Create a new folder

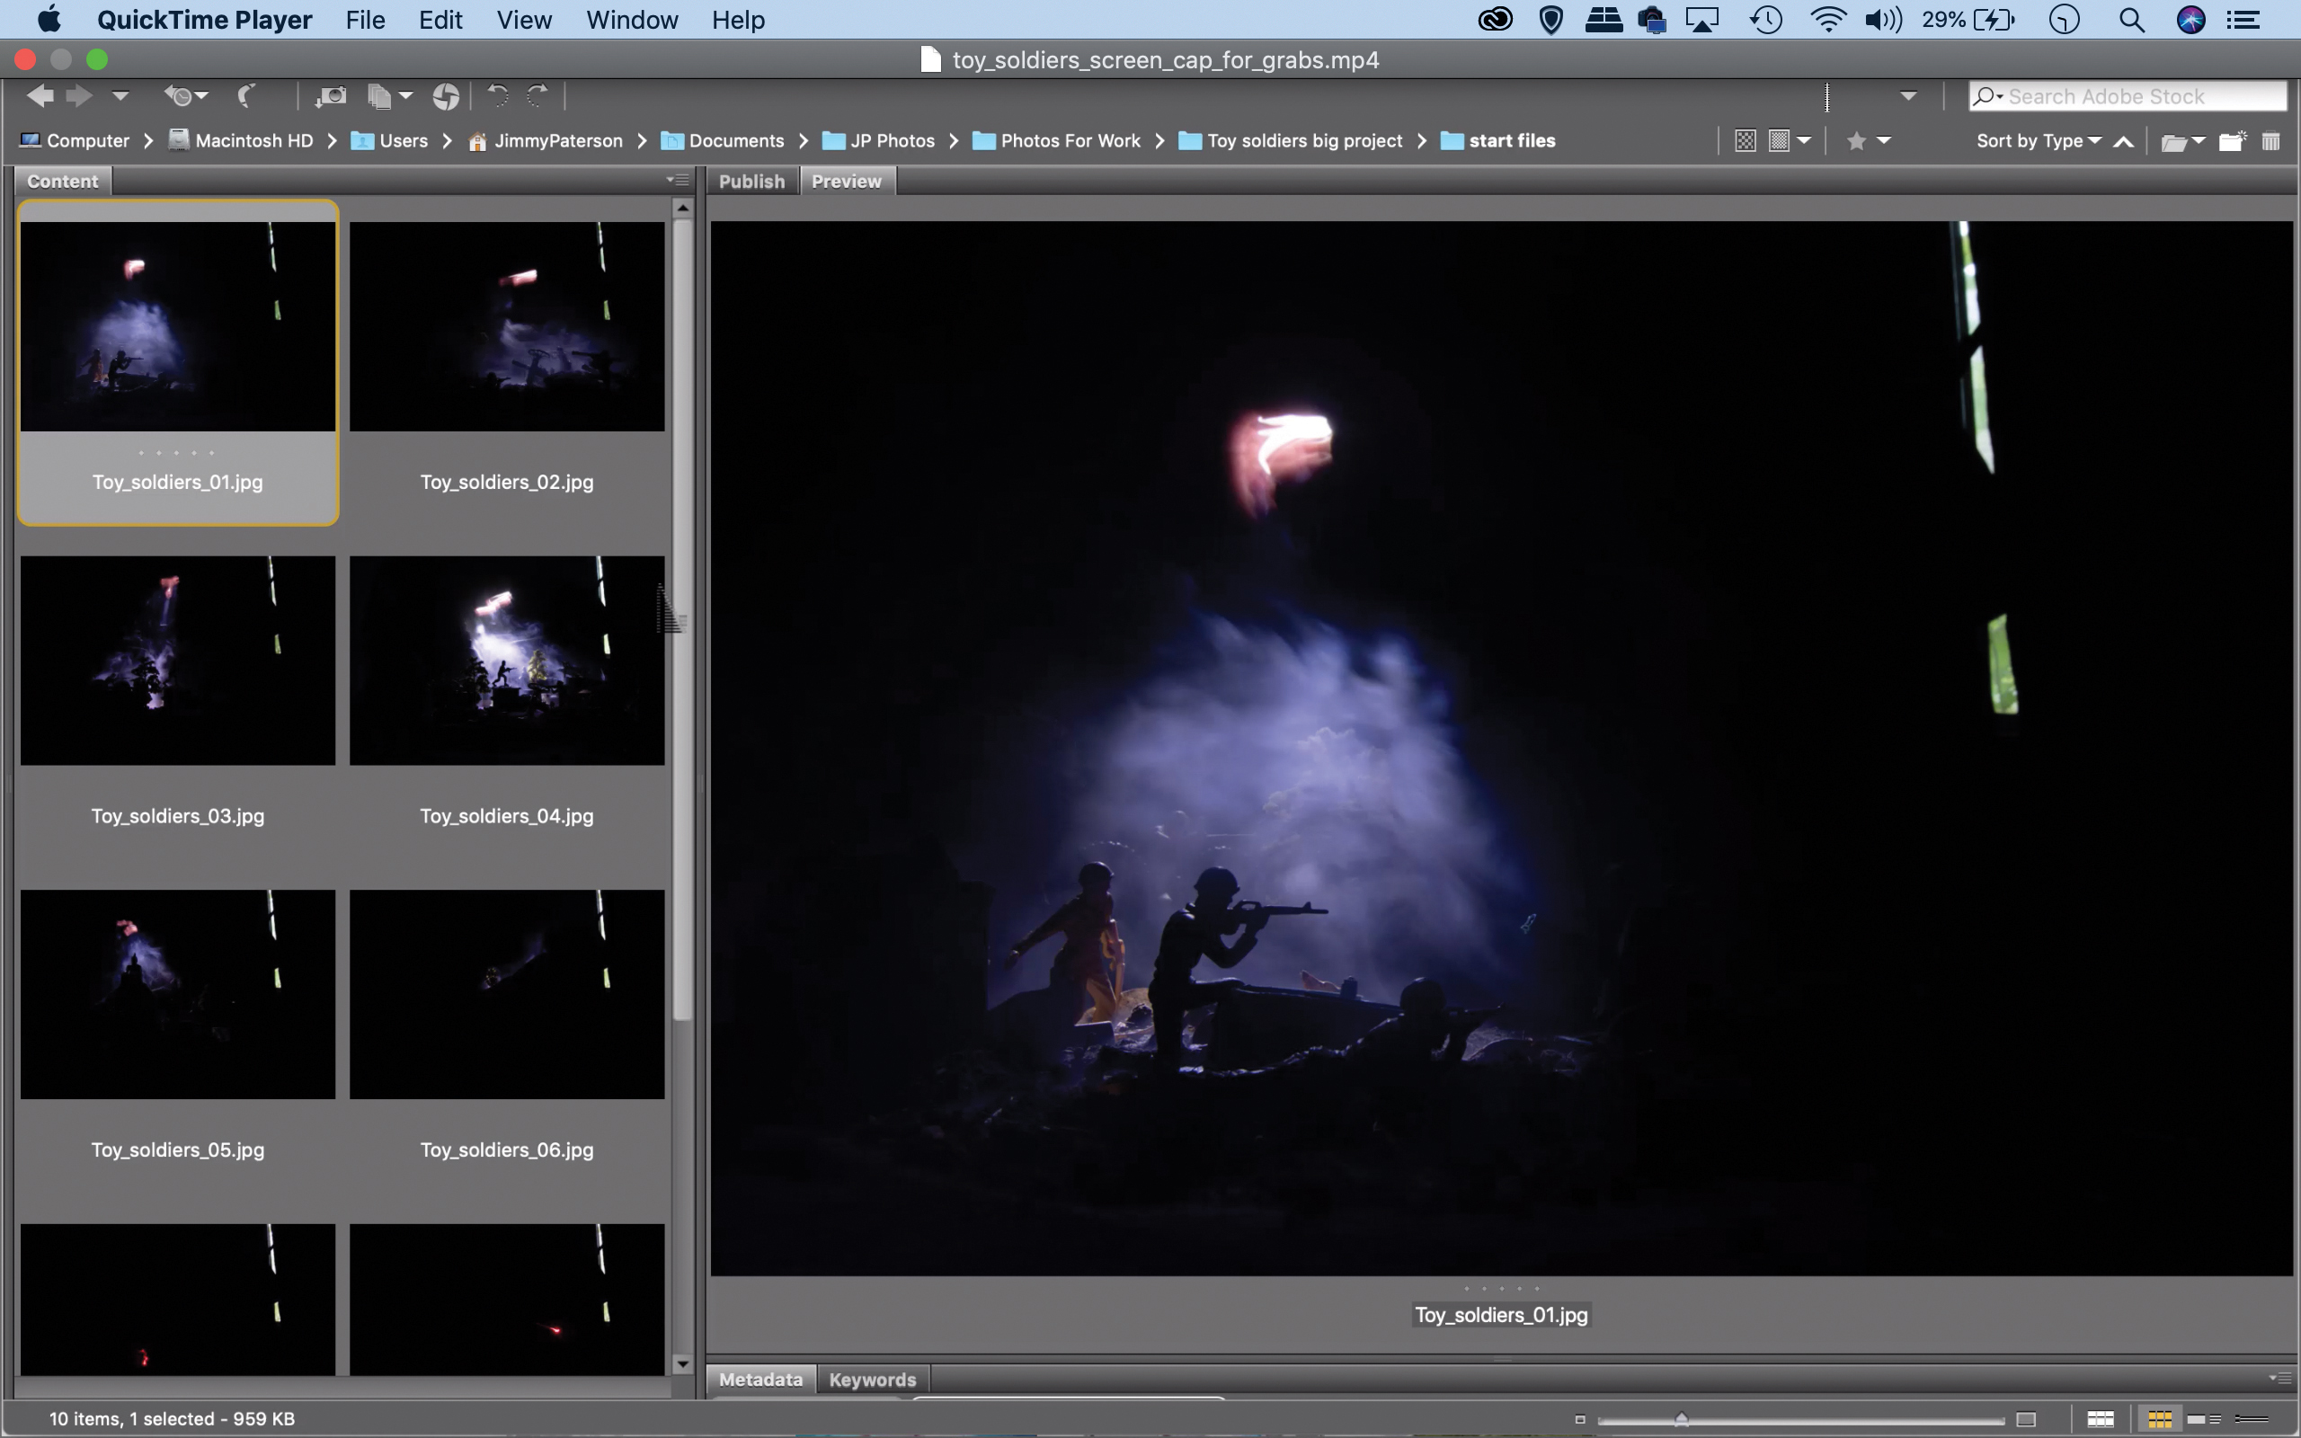click(2232, 141)
